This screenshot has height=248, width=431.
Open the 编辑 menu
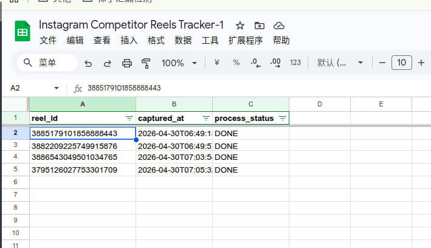pyautogui.click(x=75, y=40)
